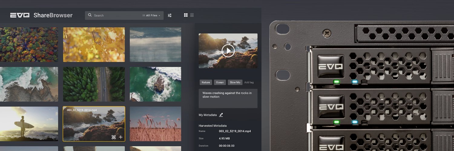Open the 'All Files' search scope dropdown
Screen dimensions: 454x151
pos(153,15)
